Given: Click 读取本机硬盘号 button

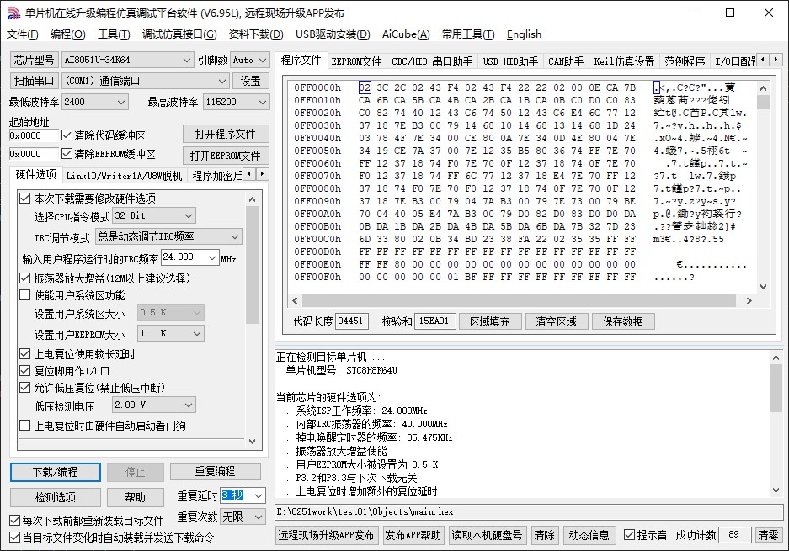Looking at the screenshot, I should pos(487,535).
